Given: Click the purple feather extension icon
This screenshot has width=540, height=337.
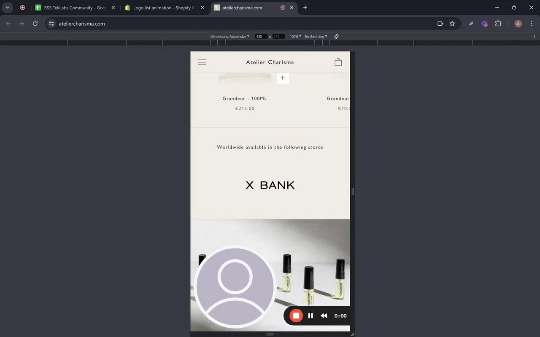Looking at the screenshot, I should (x=471, y=24).
